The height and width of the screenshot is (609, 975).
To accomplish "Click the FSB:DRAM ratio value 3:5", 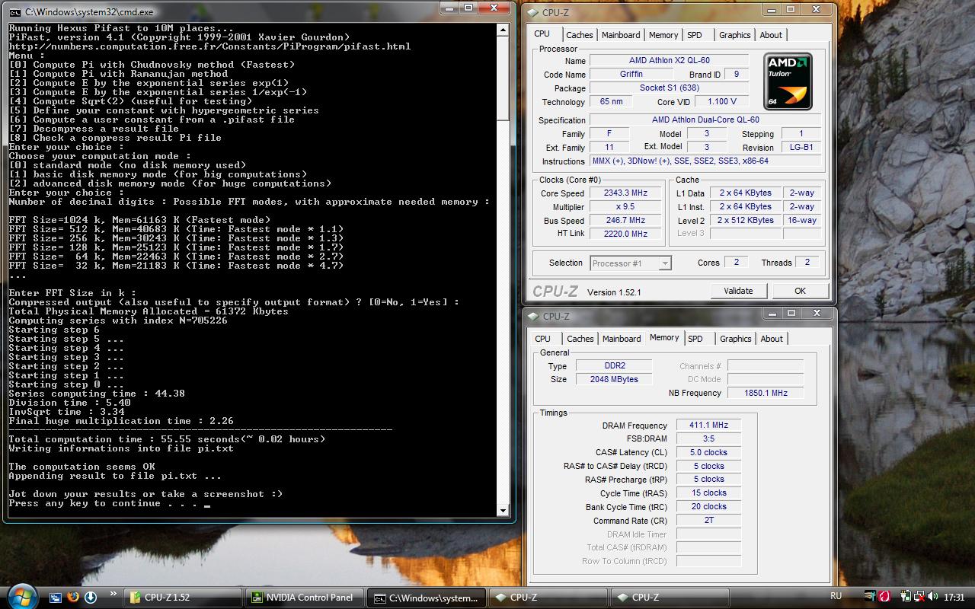I will tap(708, 439).
